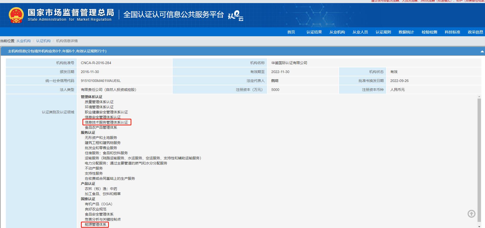Open the 首页 menu item
Image resolution: width=485 pixels, height=228 pixels.
click(291, 32)
